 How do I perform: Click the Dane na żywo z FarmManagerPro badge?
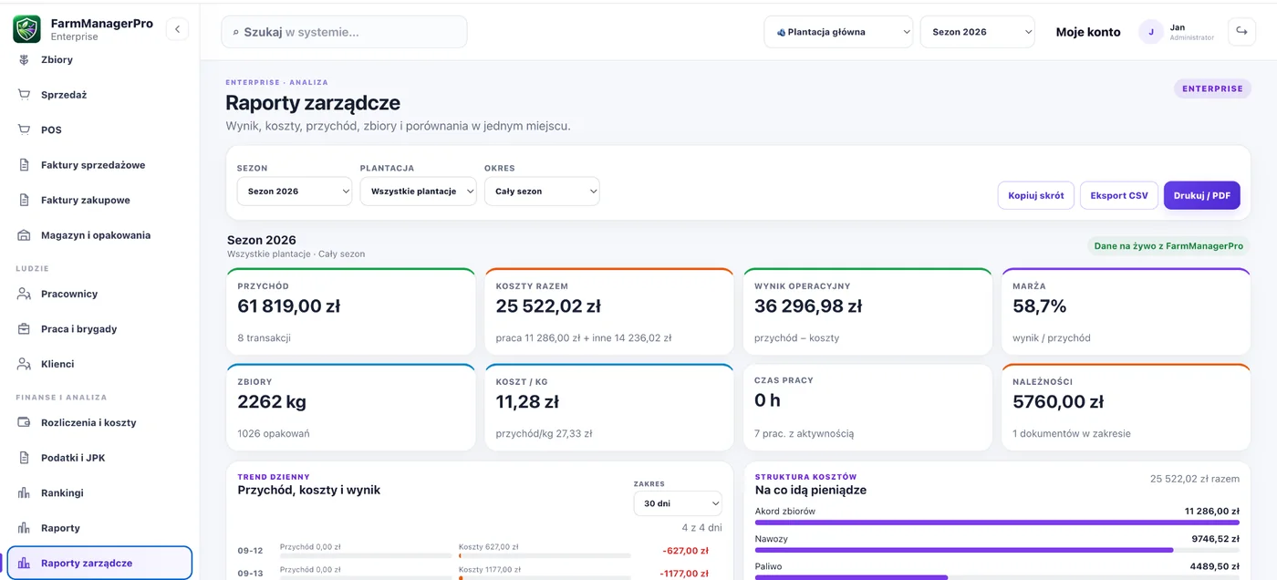tap(1168, 246)
